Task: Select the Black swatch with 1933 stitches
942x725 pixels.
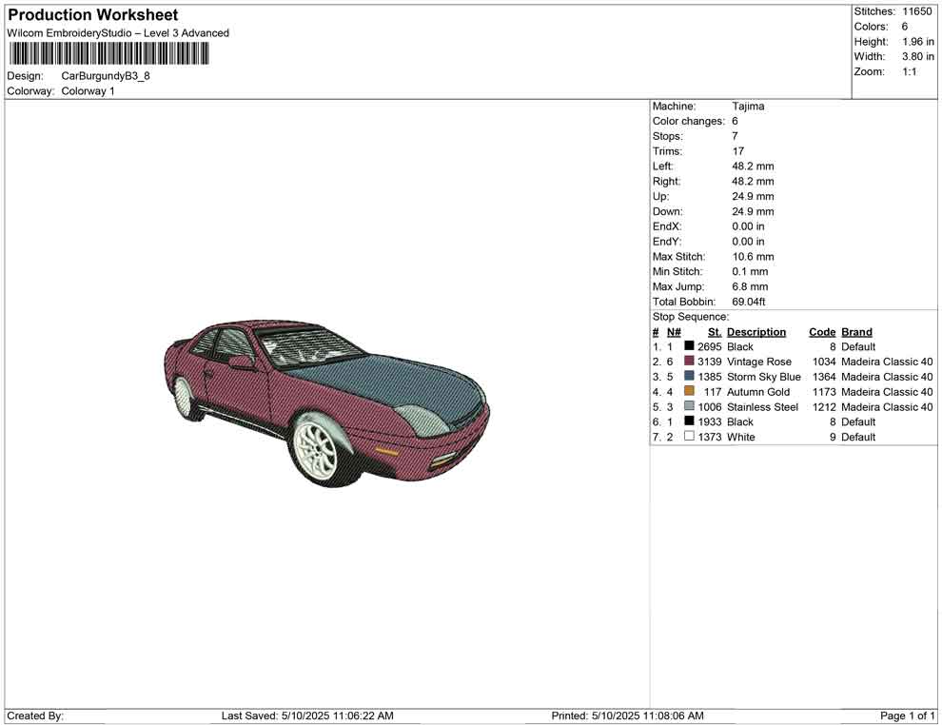Action: pos(689,421)
